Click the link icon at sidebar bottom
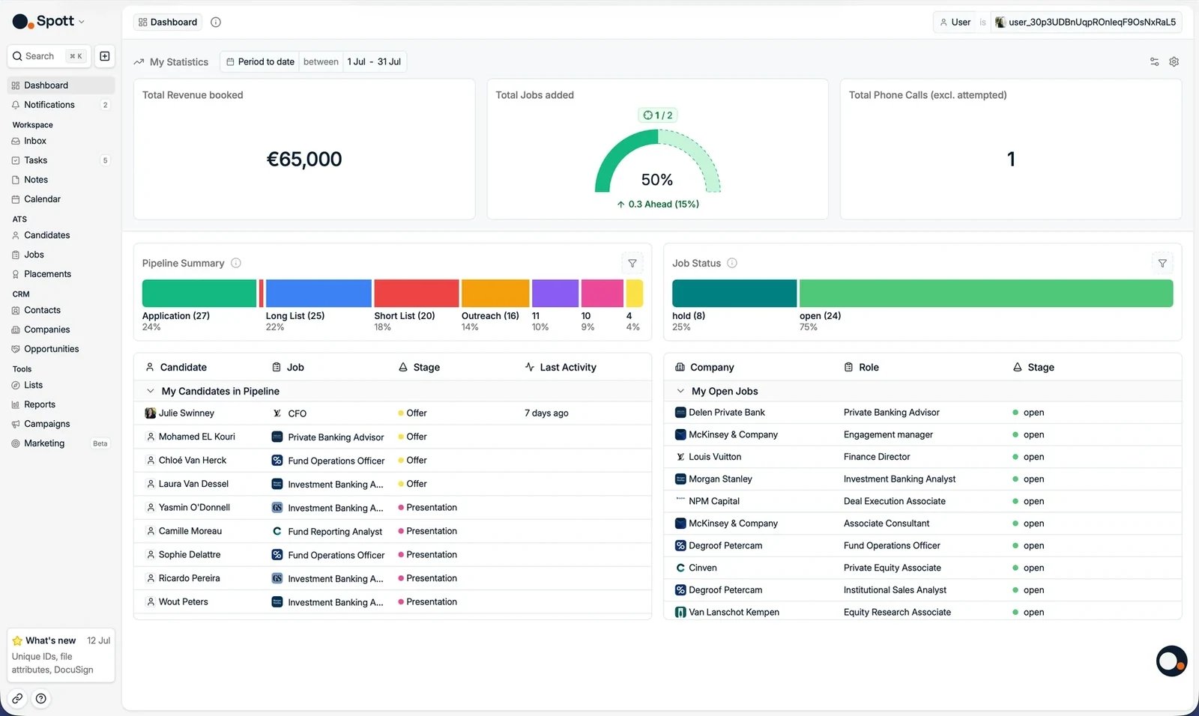1199x716 pixels. click(17, 699)
